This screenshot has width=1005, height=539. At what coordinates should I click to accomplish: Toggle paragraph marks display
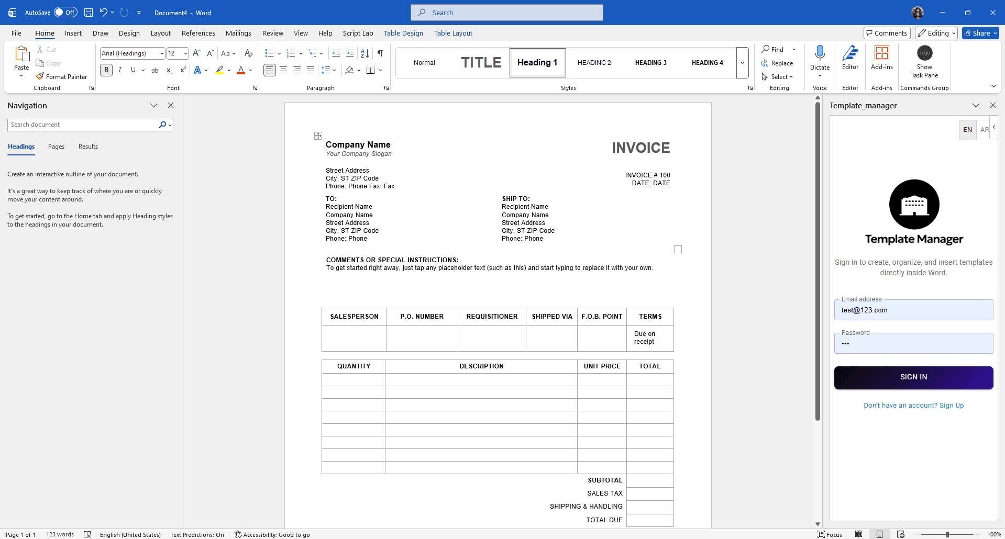[380, 53]
